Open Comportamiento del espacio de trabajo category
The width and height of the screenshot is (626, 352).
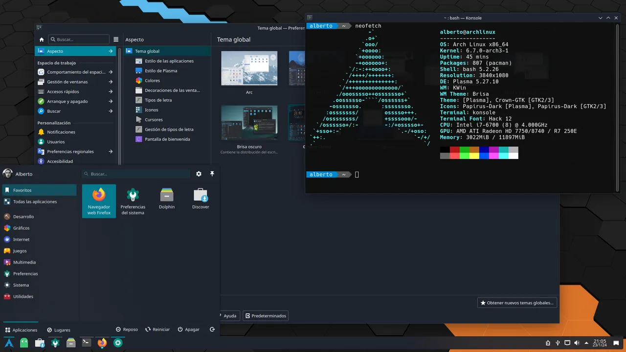coord(75,72)
